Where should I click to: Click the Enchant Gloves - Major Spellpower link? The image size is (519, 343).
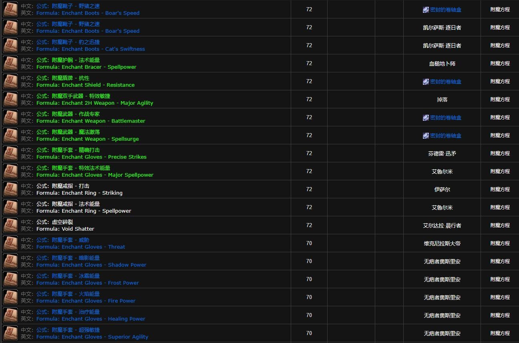click(95, 175)
